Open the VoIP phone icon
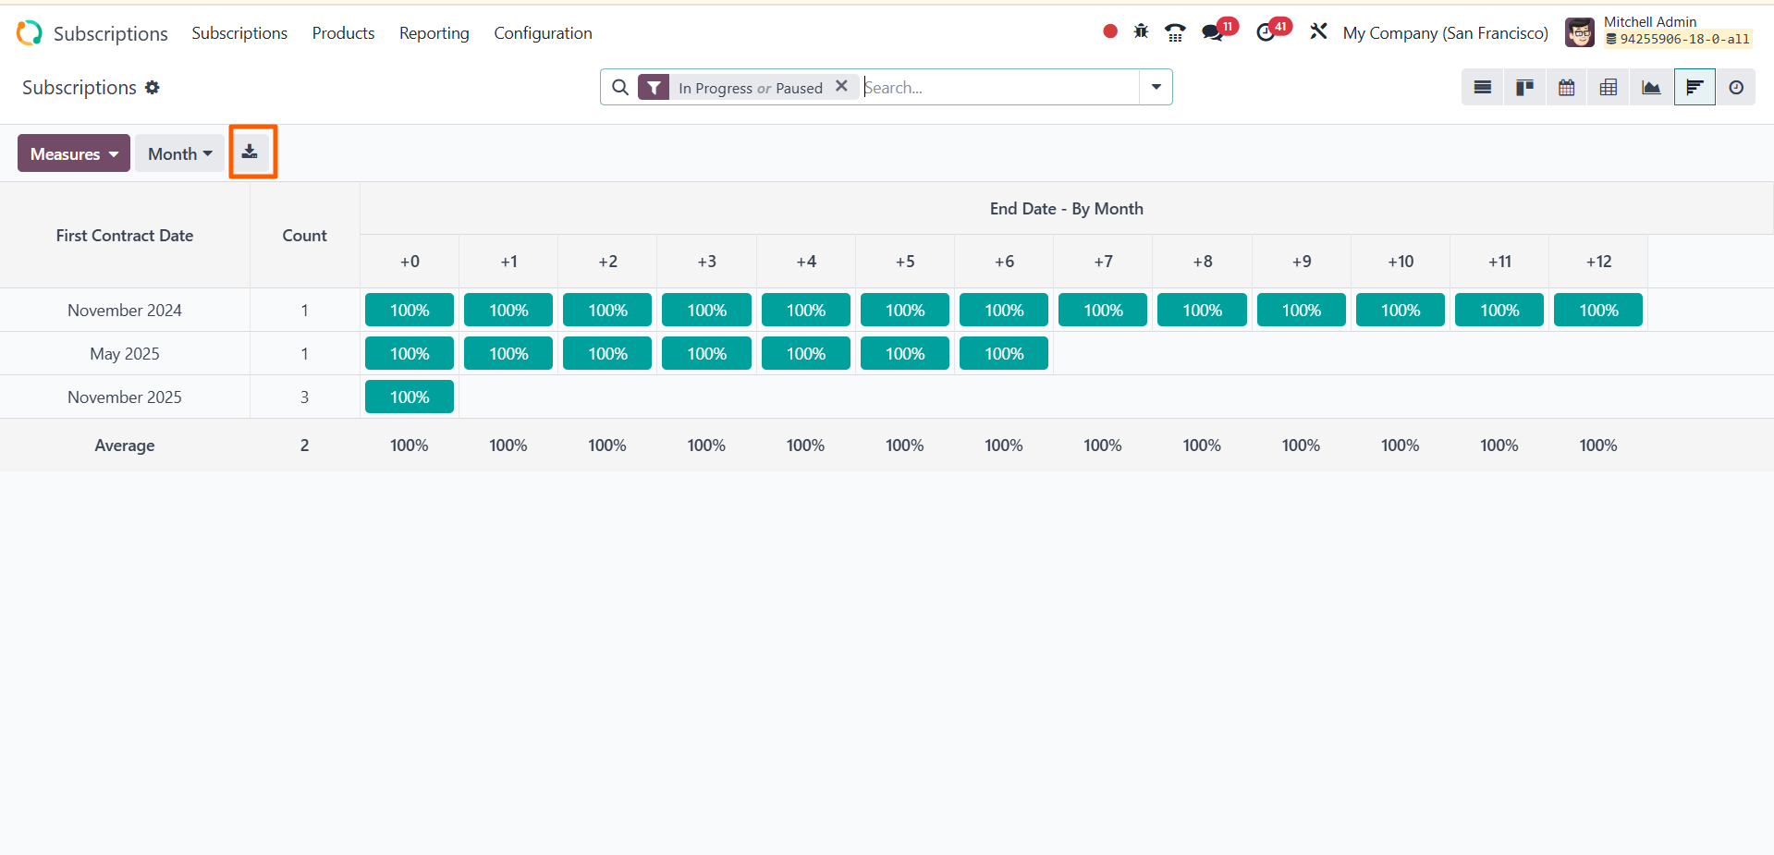This screenshot has height=855, width=1774. point(1175,33)
